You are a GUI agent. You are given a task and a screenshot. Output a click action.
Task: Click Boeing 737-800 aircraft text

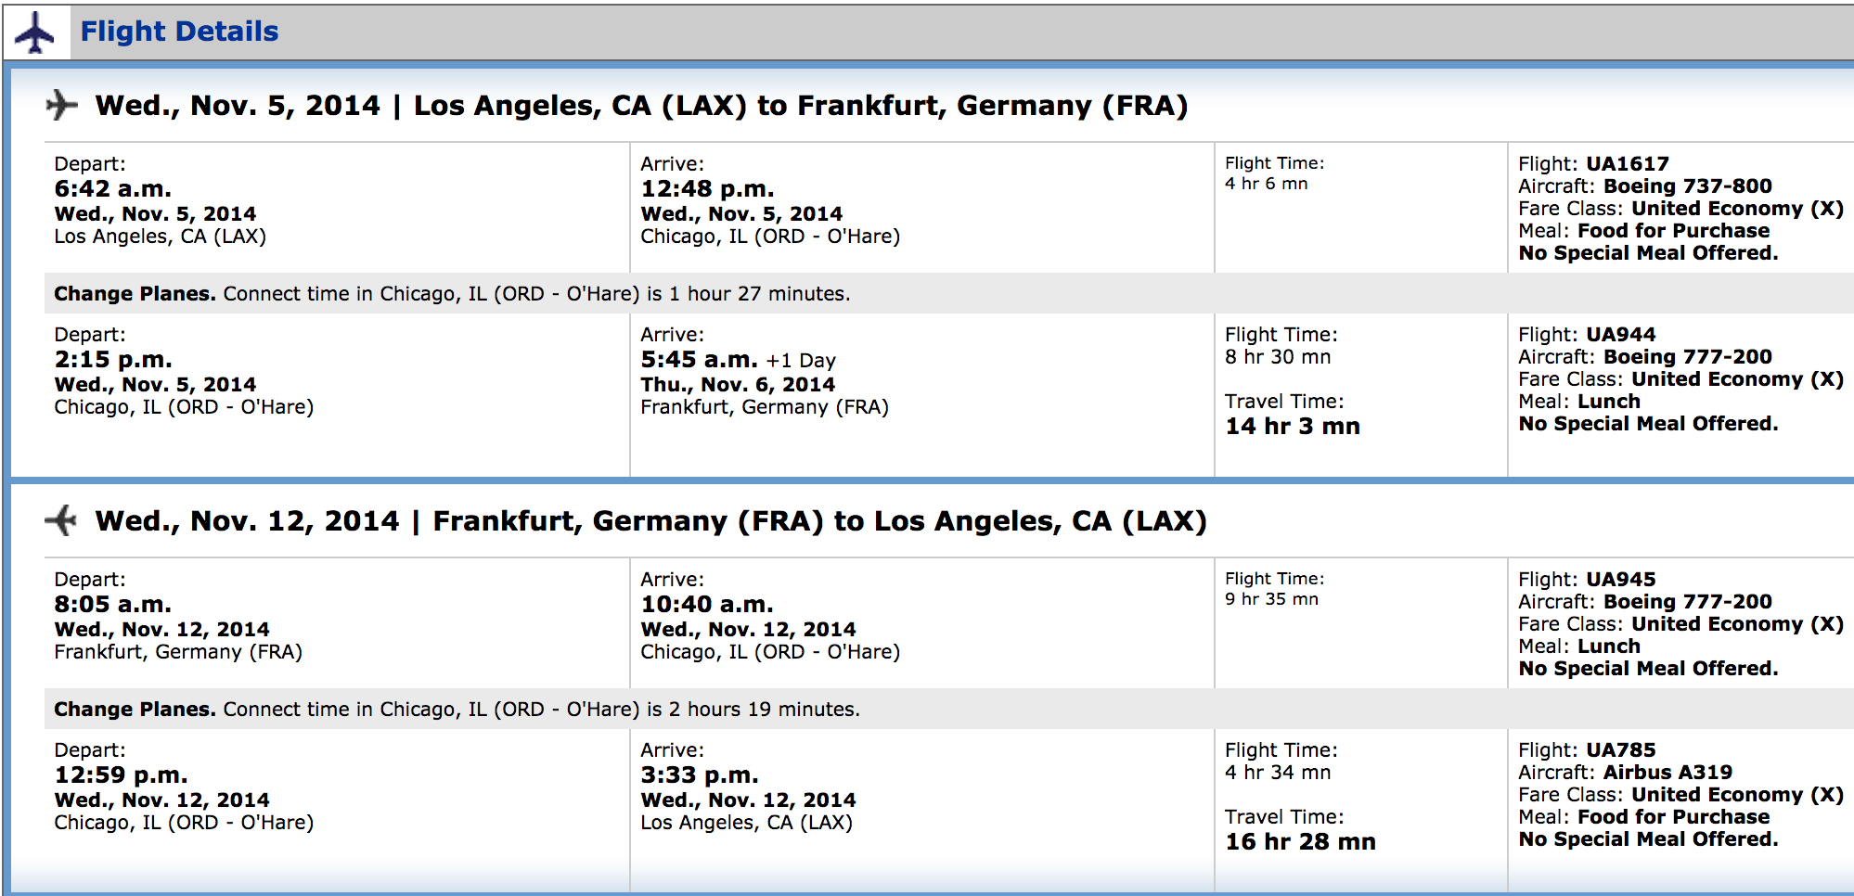pos(1687,186)
